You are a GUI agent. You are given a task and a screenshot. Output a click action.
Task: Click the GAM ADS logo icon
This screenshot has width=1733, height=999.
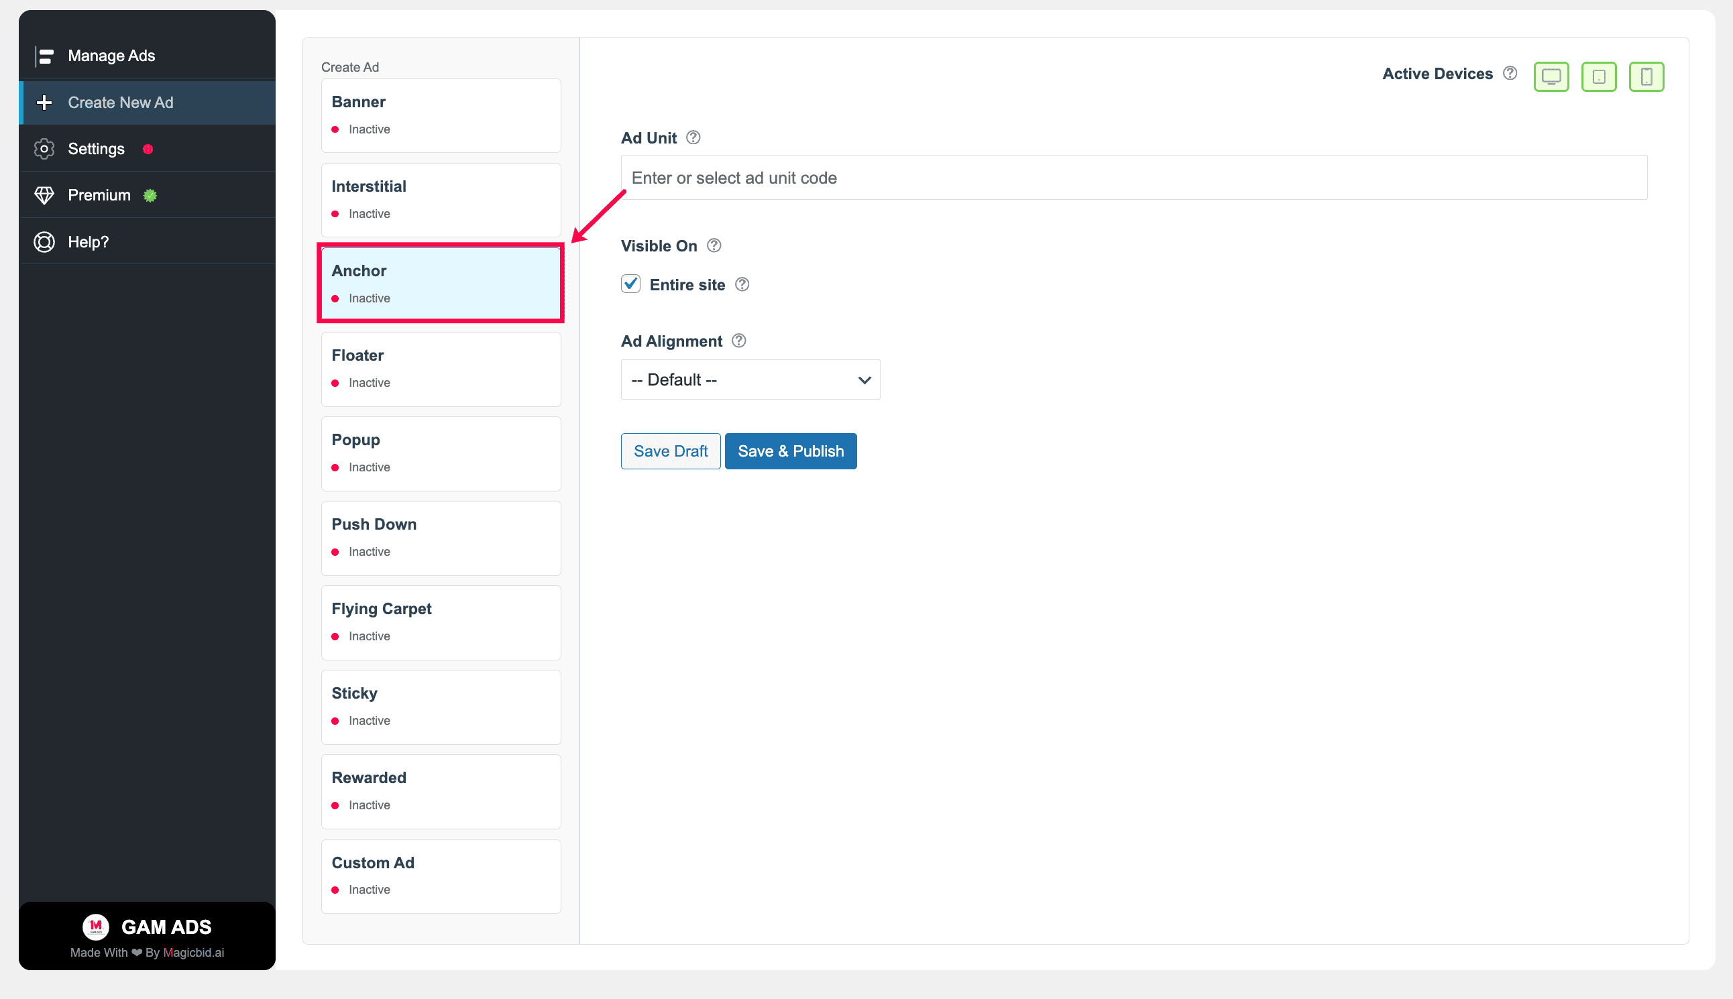pos(96,927)
